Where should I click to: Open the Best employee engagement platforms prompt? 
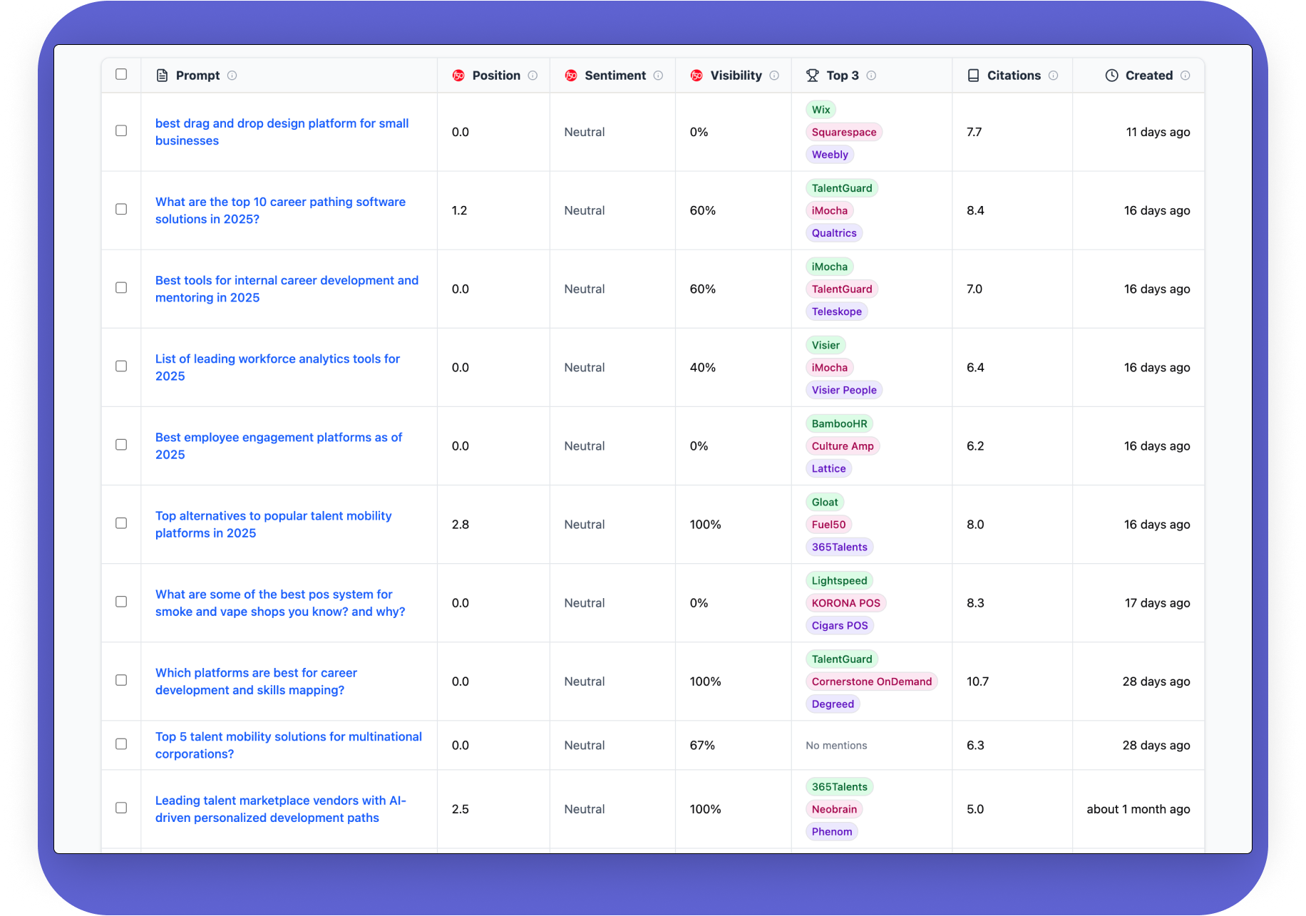point(279,446)
